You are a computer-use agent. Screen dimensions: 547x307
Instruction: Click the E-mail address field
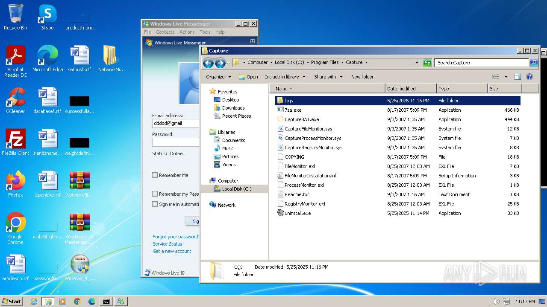pos(176,123)
